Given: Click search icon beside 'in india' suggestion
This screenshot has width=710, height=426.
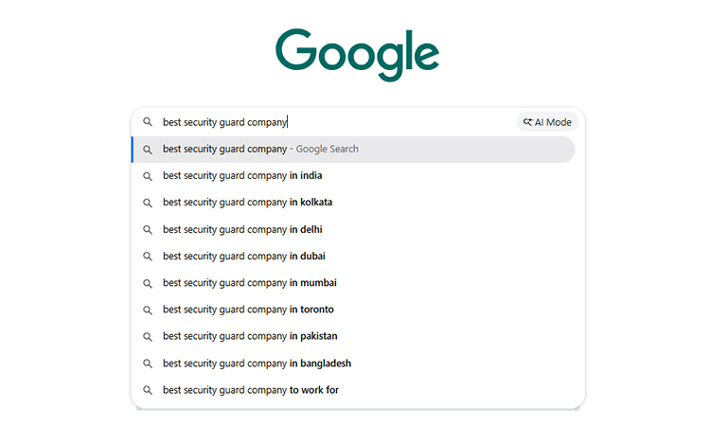Looking at the screenshot, I should (x=148, y=176).
